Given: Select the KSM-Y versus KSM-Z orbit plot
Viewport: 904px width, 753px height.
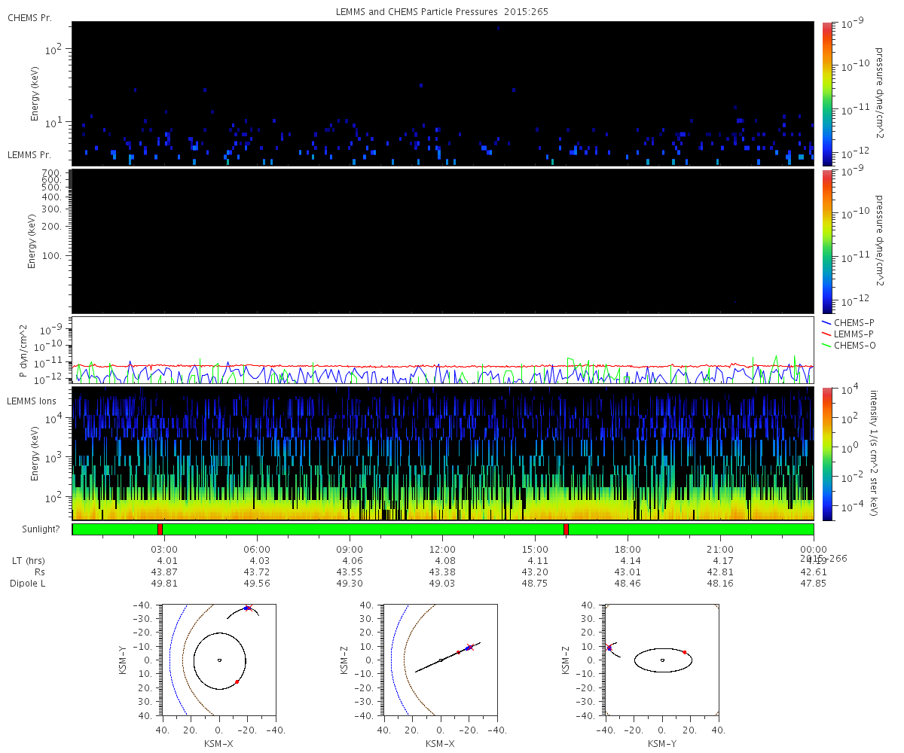Looking at the screenshot, I should [662, 660].
